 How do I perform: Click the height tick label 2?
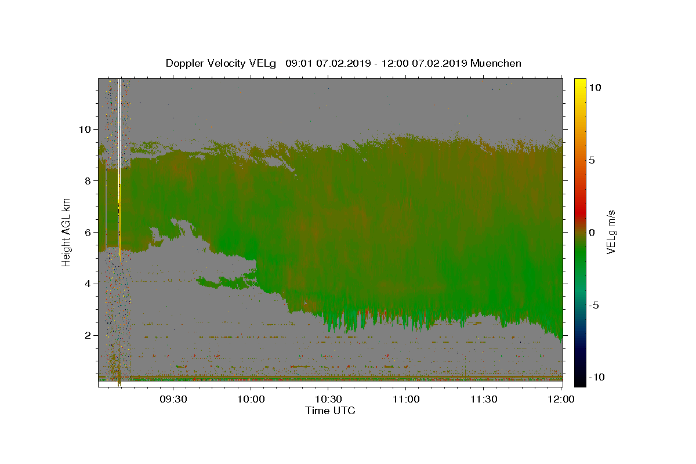(88, 335)
